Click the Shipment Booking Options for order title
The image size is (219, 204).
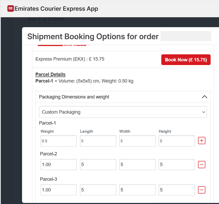tap(93, 37)
